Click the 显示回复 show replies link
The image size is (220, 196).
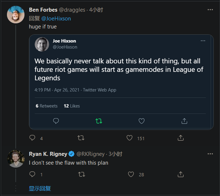[40, 188]
